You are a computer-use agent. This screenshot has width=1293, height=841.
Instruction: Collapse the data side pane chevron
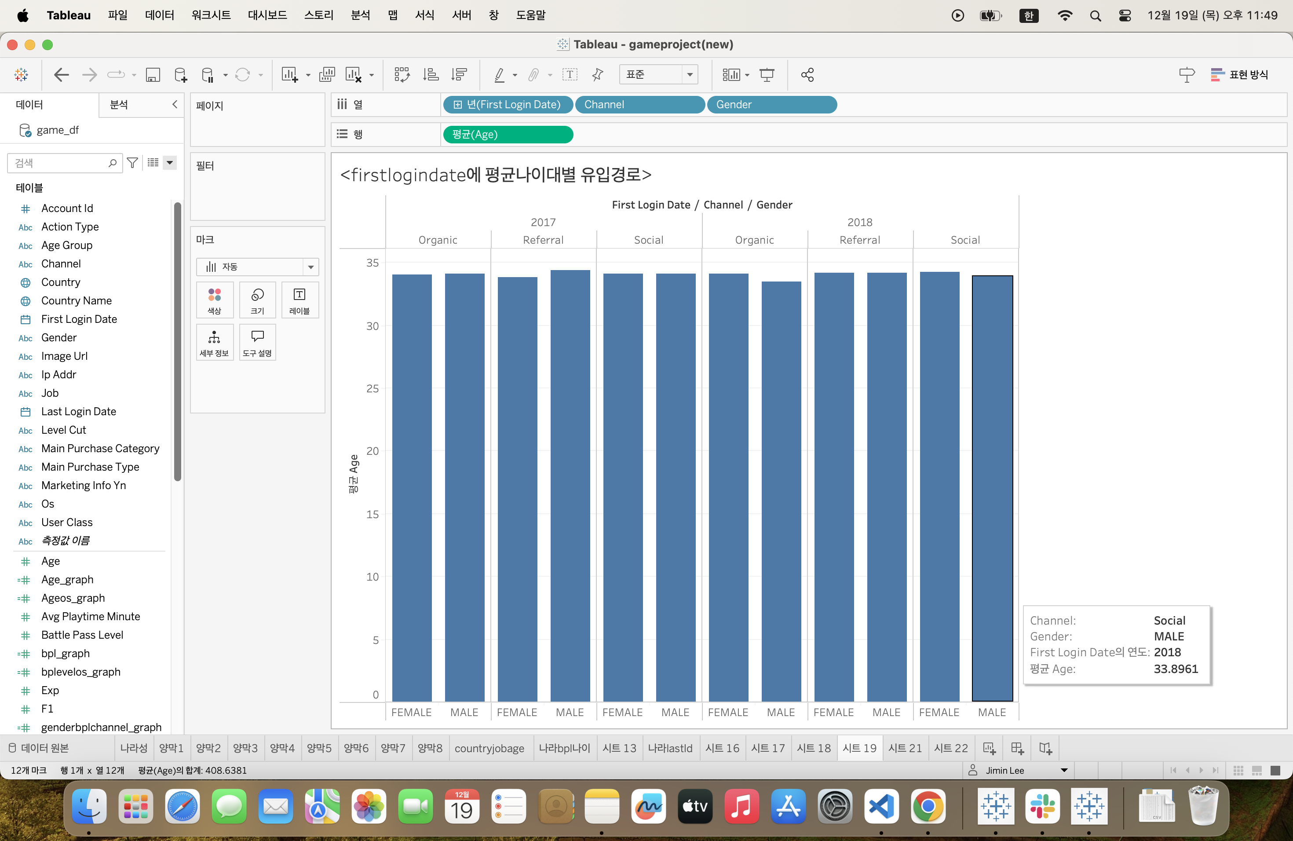[x=175, y=104]
